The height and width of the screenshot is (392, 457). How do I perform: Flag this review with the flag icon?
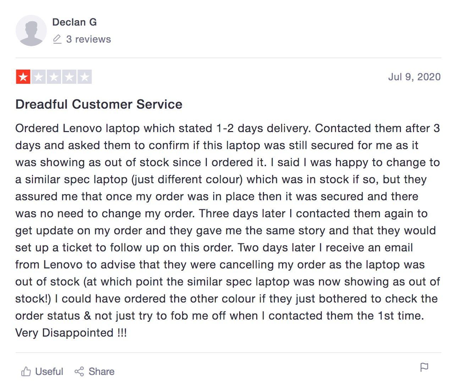point(424,367)
